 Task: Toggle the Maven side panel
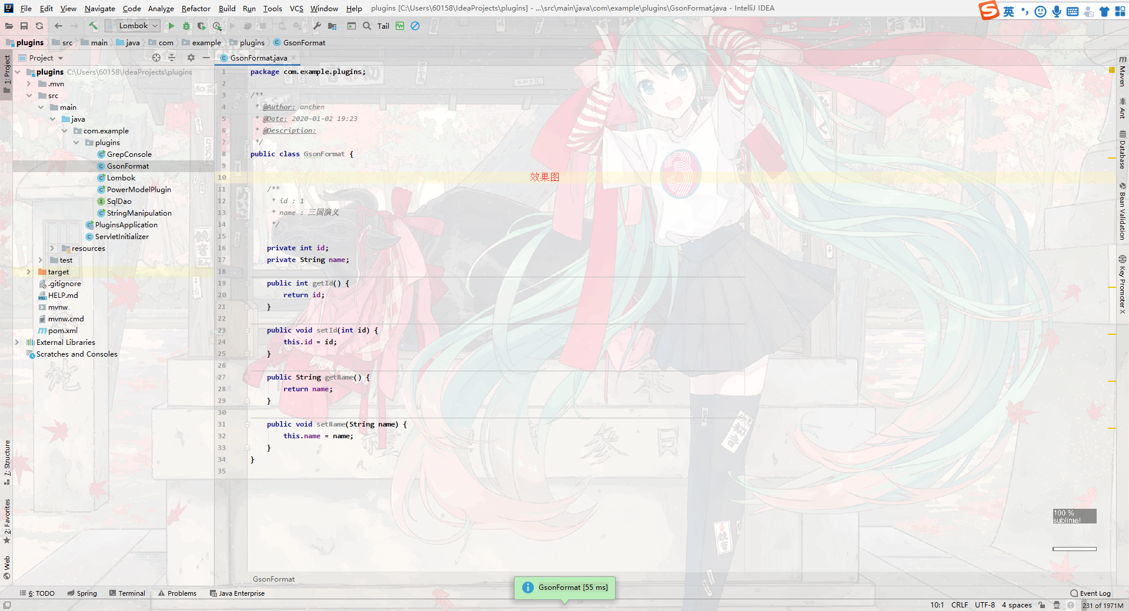coord(1122,72)
